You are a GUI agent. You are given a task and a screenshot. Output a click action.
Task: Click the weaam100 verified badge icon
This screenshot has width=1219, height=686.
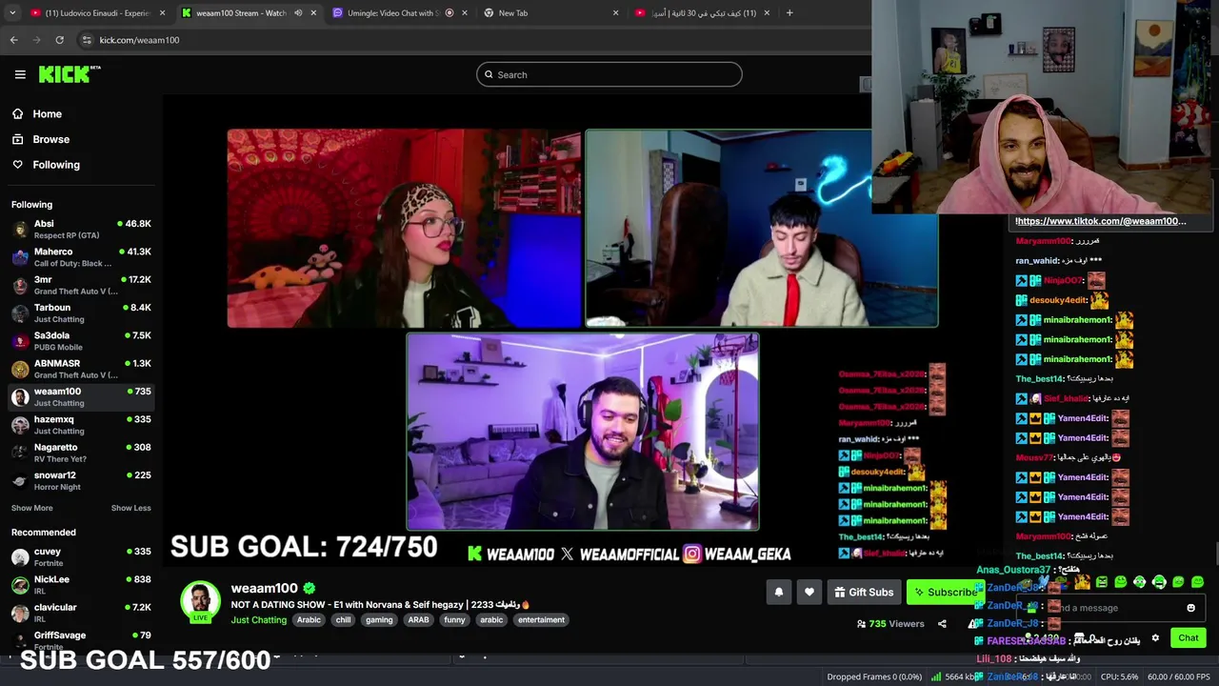[x=310, y=589]
